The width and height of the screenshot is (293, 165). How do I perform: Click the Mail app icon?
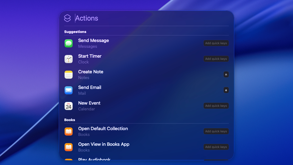[69, 90]
